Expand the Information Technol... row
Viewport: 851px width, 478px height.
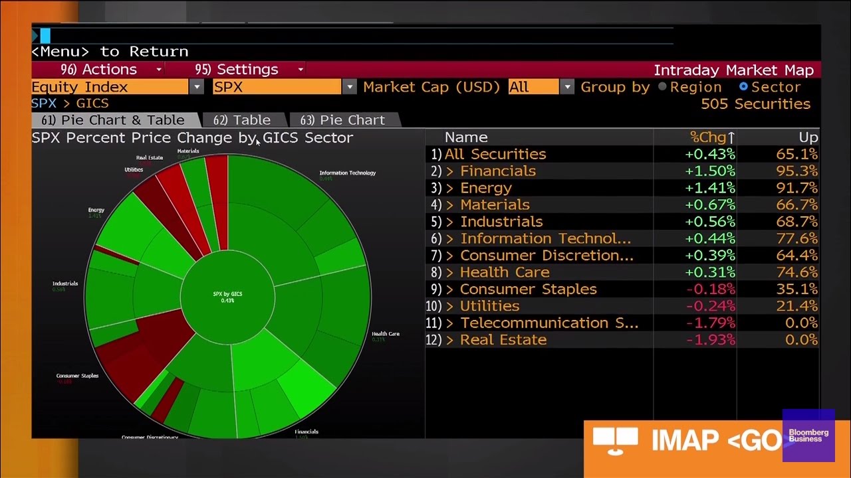450,239
